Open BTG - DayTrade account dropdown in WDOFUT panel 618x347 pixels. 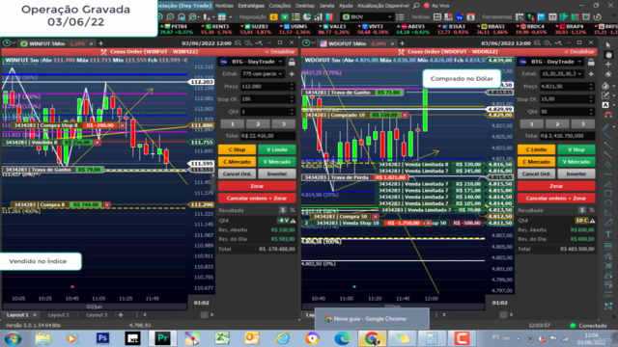551,62
